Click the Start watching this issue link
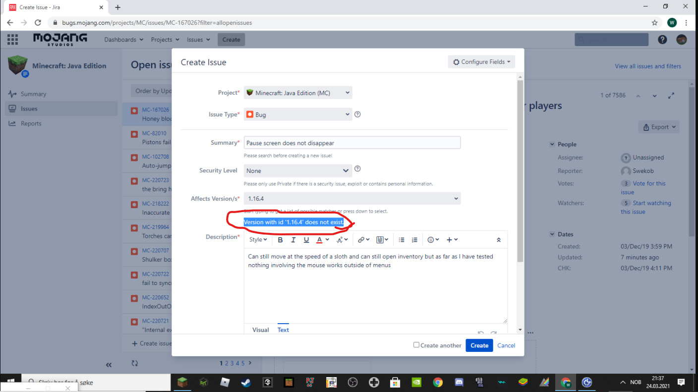 [x=646, y=207]
